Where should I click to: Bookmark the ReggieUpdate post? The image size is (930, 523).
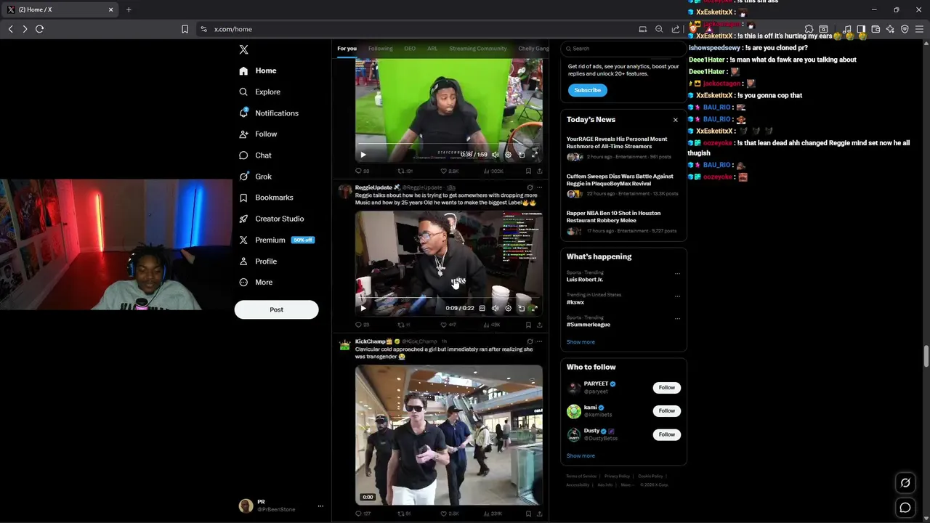[528, 325]
